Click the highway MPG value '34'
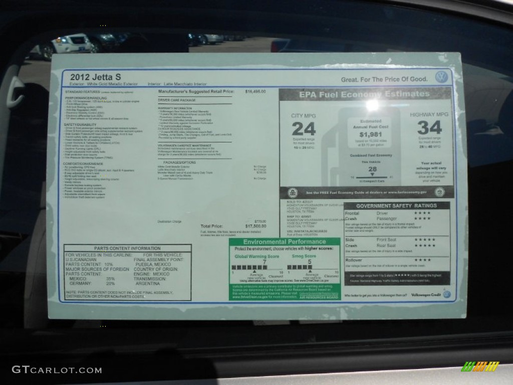The height and width of the screenshot is (385, 513). click(429, 127)
